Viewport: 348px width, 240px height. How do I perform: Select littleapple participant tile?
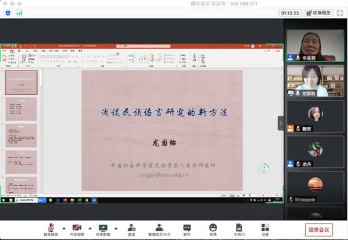point(315,187)
